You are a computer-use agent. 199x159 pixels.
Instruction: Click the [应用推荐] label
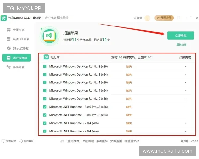click(73, 141)
